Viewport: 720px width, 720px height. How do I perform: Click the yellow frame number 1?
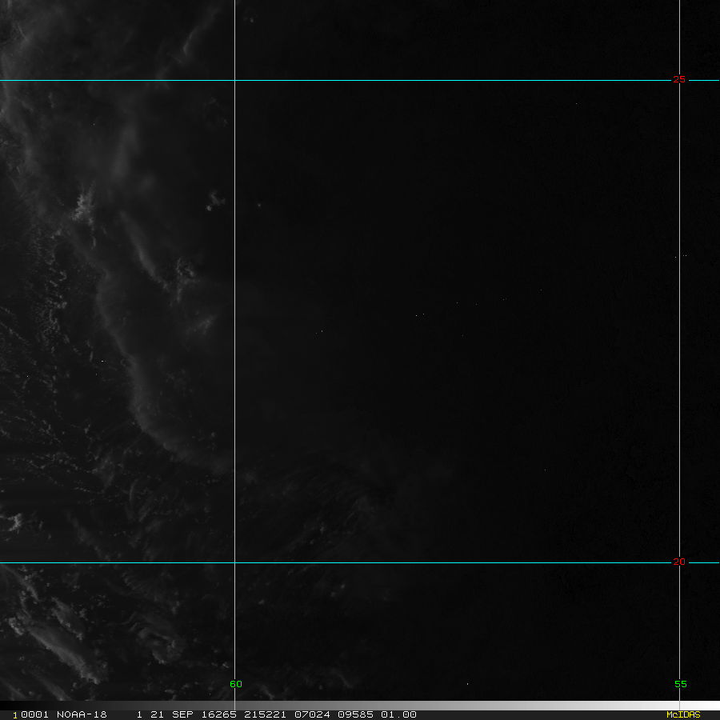click(15, 715)
